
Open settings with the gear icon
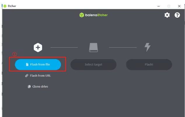pos(167,15)
